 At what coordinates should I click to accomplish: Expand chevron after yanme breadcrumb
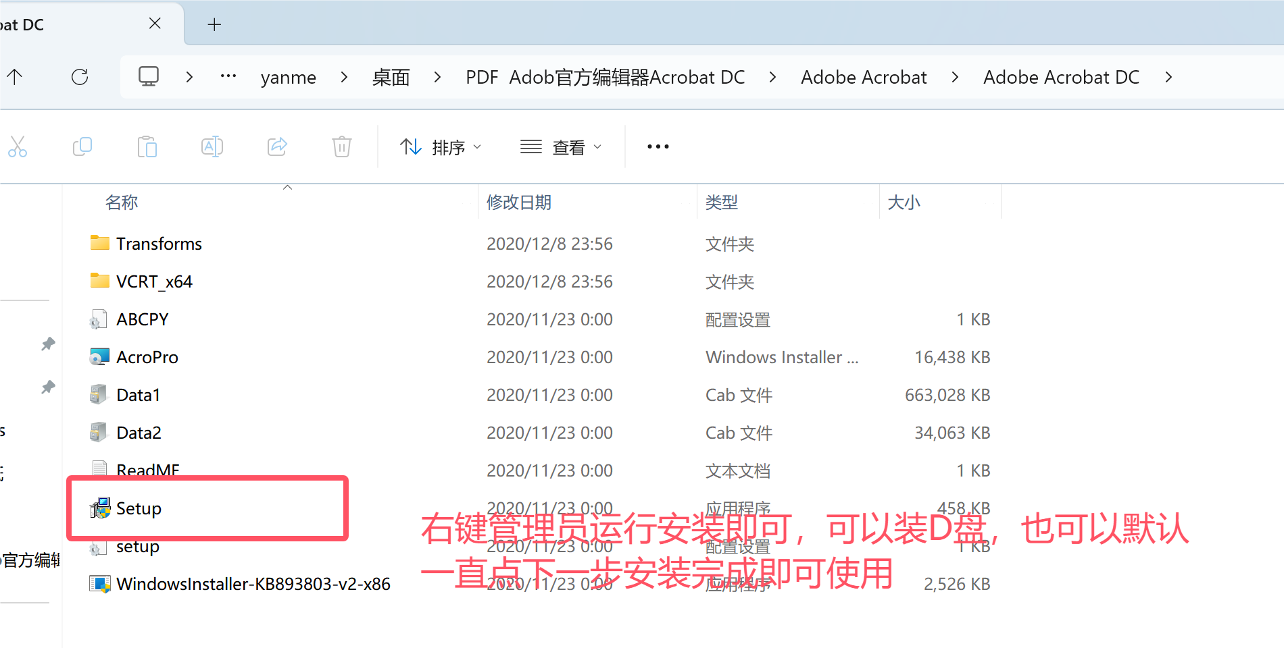click(x=344, y=77)
